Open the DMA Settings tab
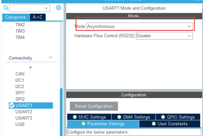Viewport: 203px width, 136px height. 133,117
